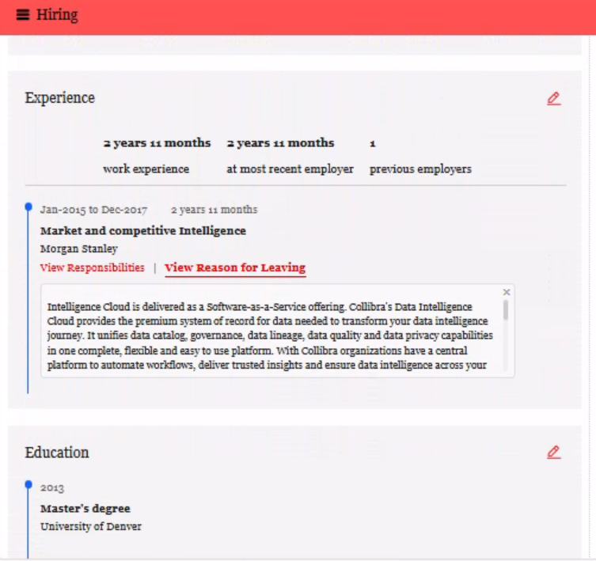Select the View Reason for Leaving tab
This screenshot has width=596, height=561.
[x=234, y=267]
